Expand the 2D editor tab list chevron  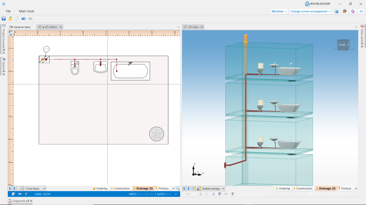point(178,27)
